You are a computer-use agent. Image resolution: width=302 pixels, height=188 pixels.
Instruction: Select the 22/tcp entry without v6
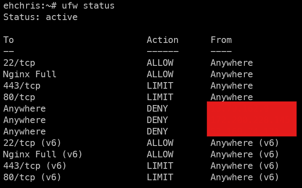[x=19, y=63]
